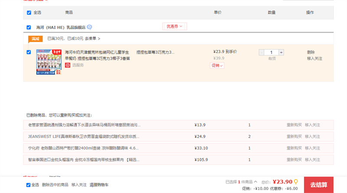This screenshot has height=193, width=347.
Task: Click the 去结算 checkout button
Action: pos(318,185)
